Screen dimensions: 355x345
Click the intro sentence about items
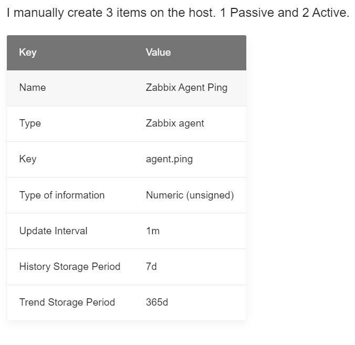(x=177, y=13)
